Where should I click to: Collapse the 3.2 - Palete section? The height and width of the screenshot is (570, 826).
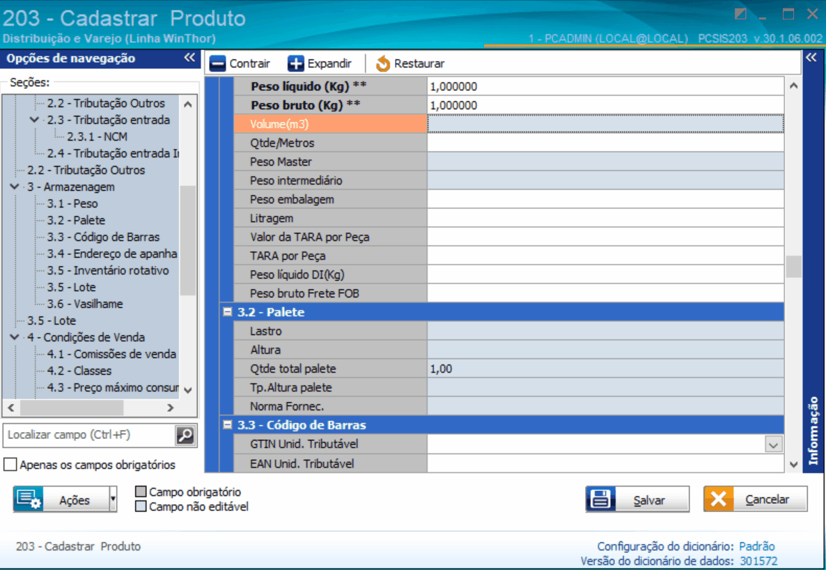pos(228,311)
